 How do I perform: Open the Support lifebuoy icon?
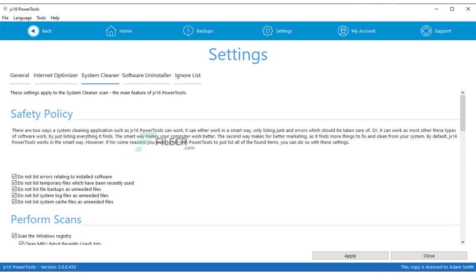click(x=426, y=31)
